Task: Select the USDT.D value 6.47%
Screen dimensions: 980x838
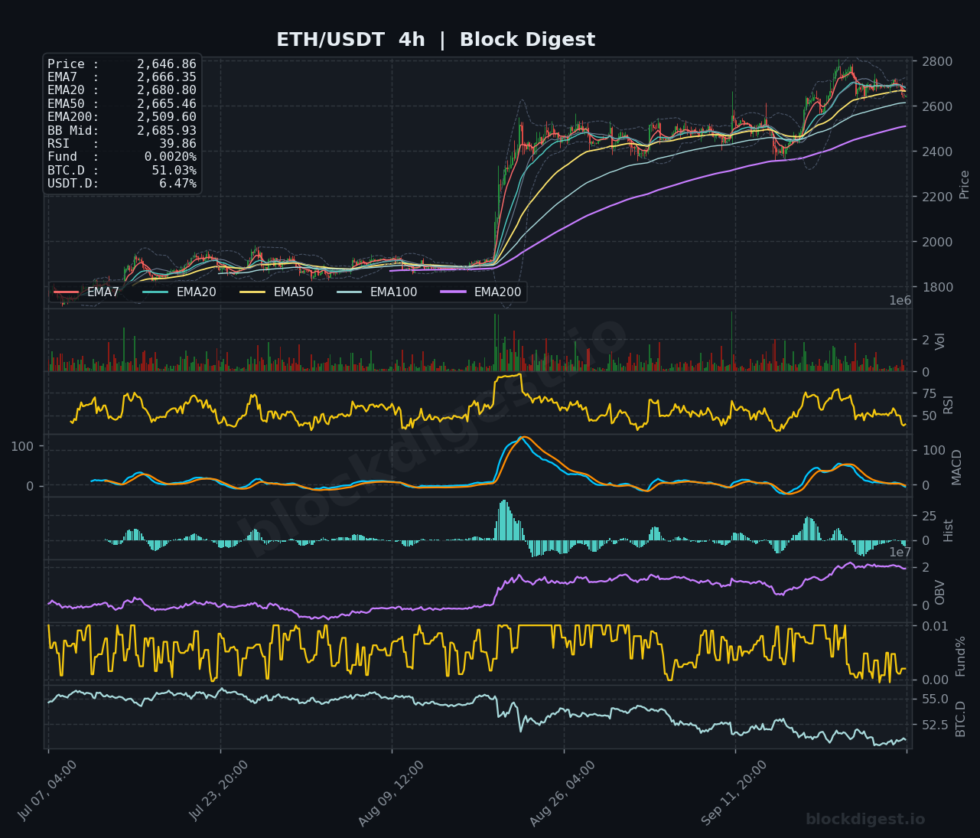Action: click(x=177, y=184)
